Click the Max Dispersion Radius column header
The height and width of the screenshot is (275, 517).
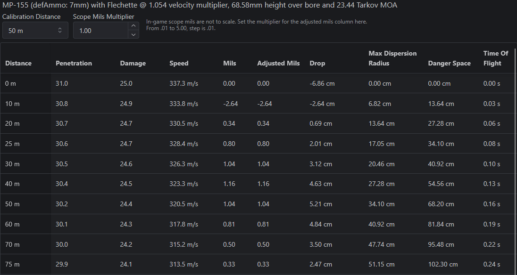tap(392, 58)
